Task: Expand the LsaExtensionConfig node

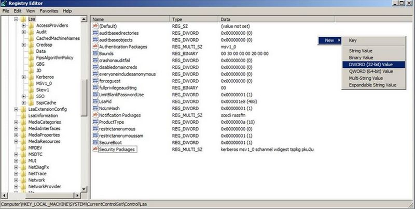Action: [x=16, y=109]
